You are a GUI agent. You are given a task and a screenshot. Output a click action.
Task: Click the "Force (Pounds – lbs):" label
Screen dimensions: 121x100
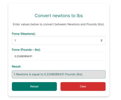26,50
